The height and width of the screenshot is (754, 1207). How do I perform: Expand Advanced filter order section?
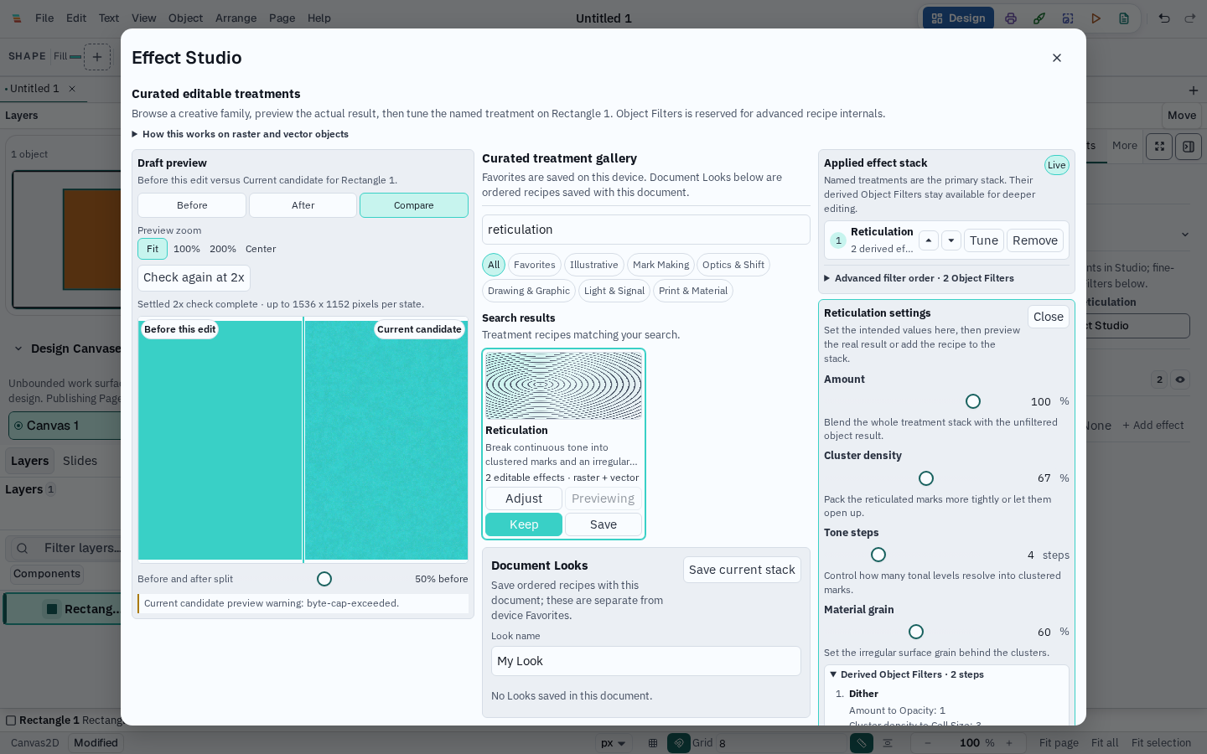(x=919, y=278)
